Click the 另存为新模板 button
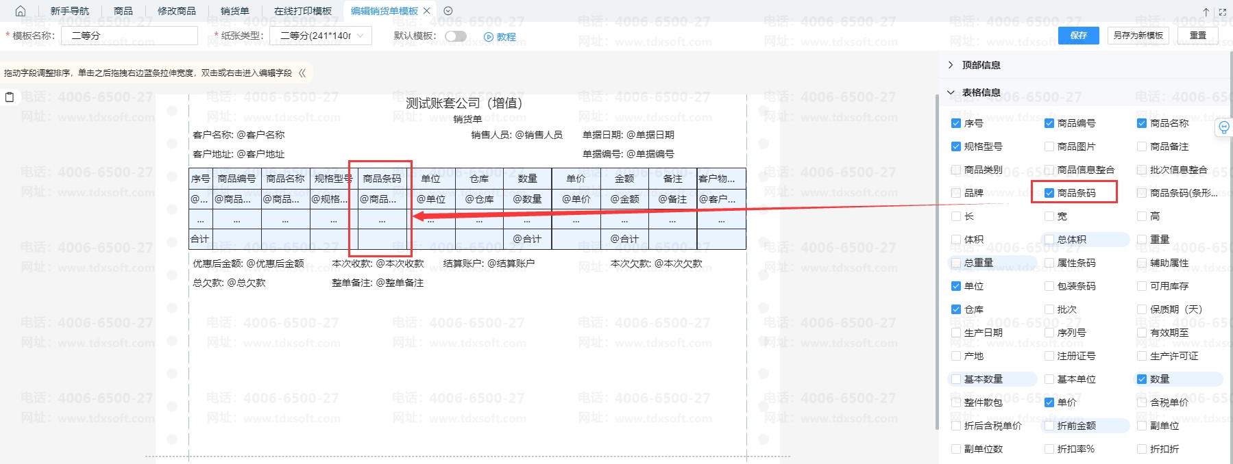The image size is (1233, 464). tap(1138, 36)
